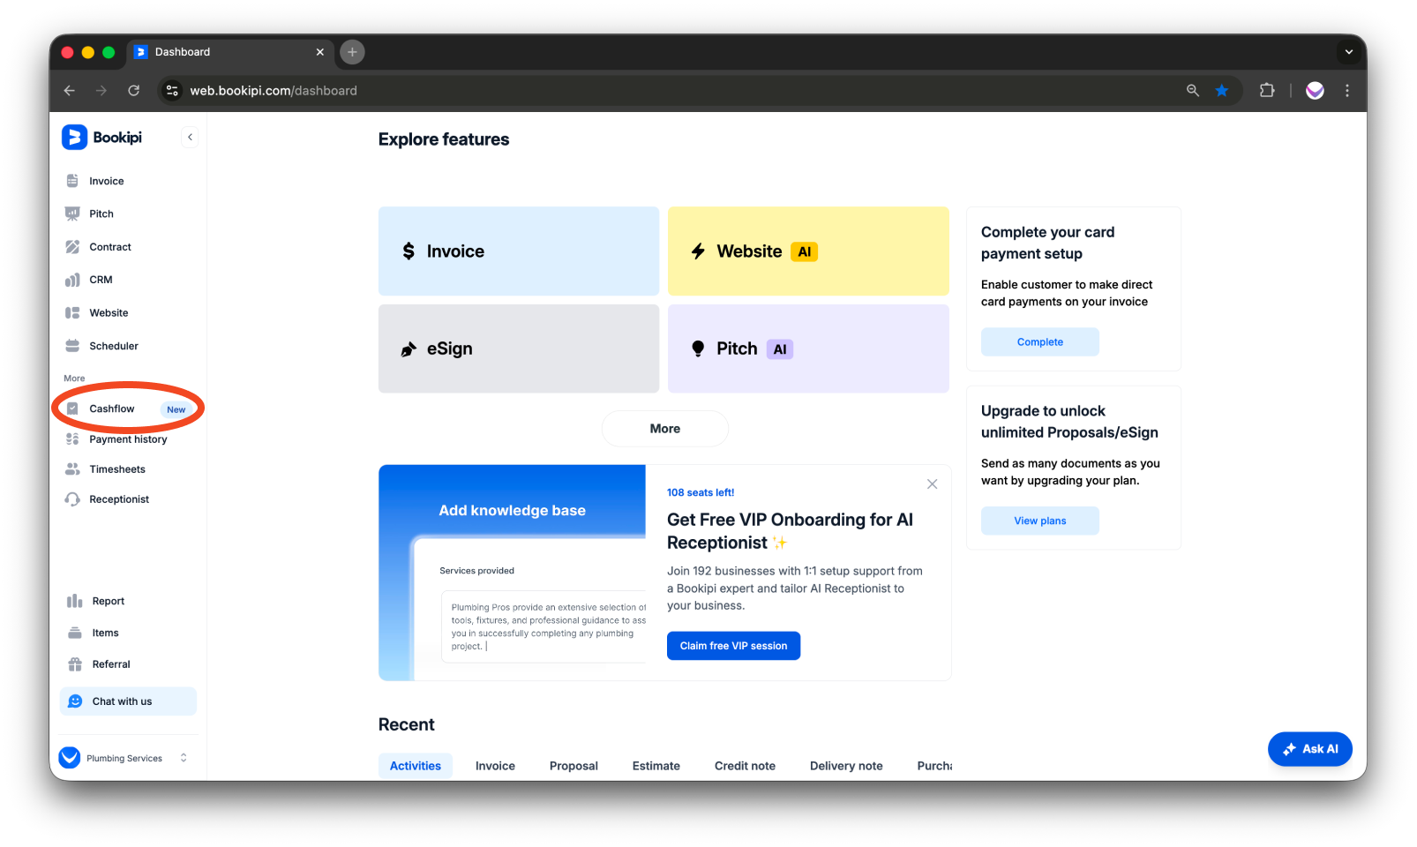This screenshot has height=847, width=1417.
Task: Open Payment history in sidebar
Action: (x=128, y=439)
